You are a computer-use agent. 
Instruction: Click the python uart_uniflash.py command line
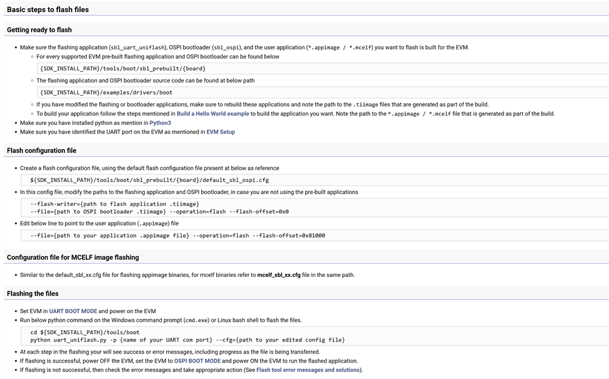tap(187, 340)
